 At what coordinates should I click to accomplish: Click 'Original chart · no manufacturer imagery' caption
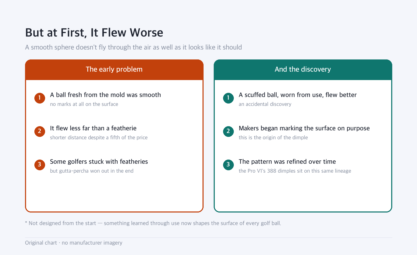click(x=73, y=243)
